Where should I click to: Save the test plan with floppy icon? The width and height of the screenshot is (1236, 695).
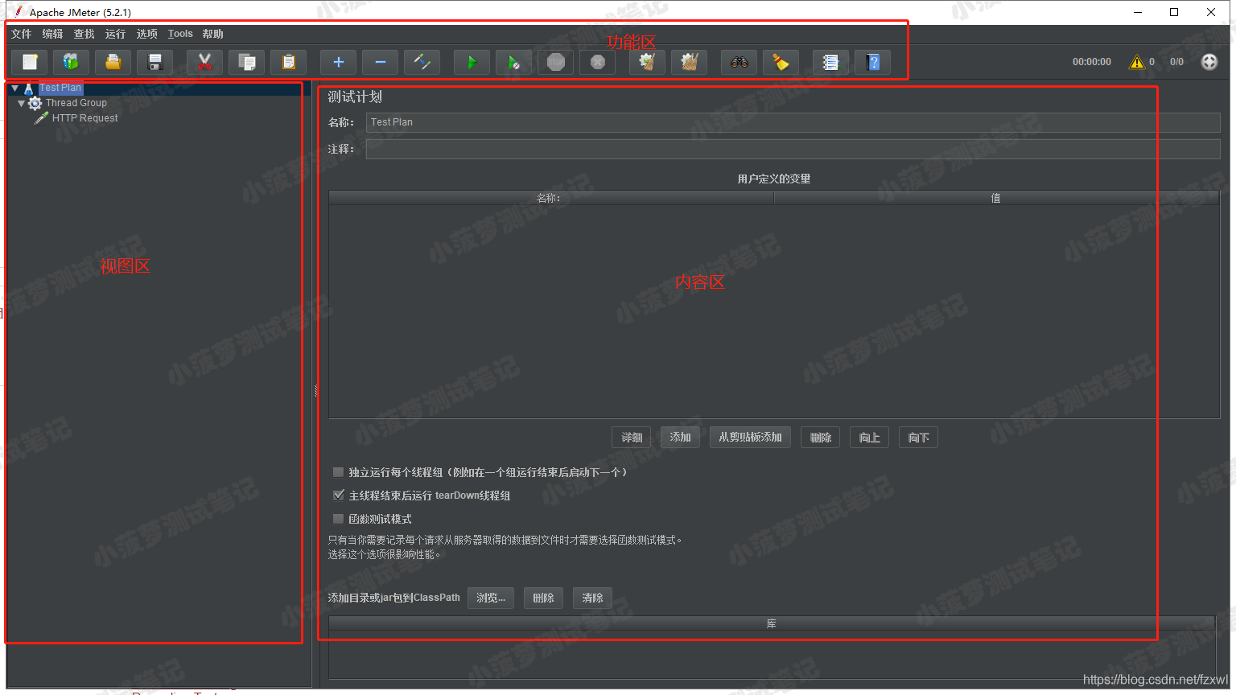tap(155, 62)
